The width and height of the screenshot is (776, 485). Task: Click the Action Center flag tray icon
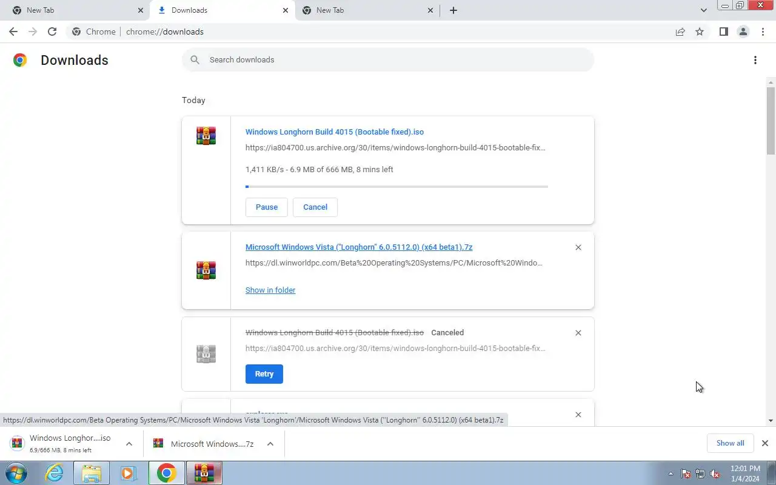[x=686, y=473]
